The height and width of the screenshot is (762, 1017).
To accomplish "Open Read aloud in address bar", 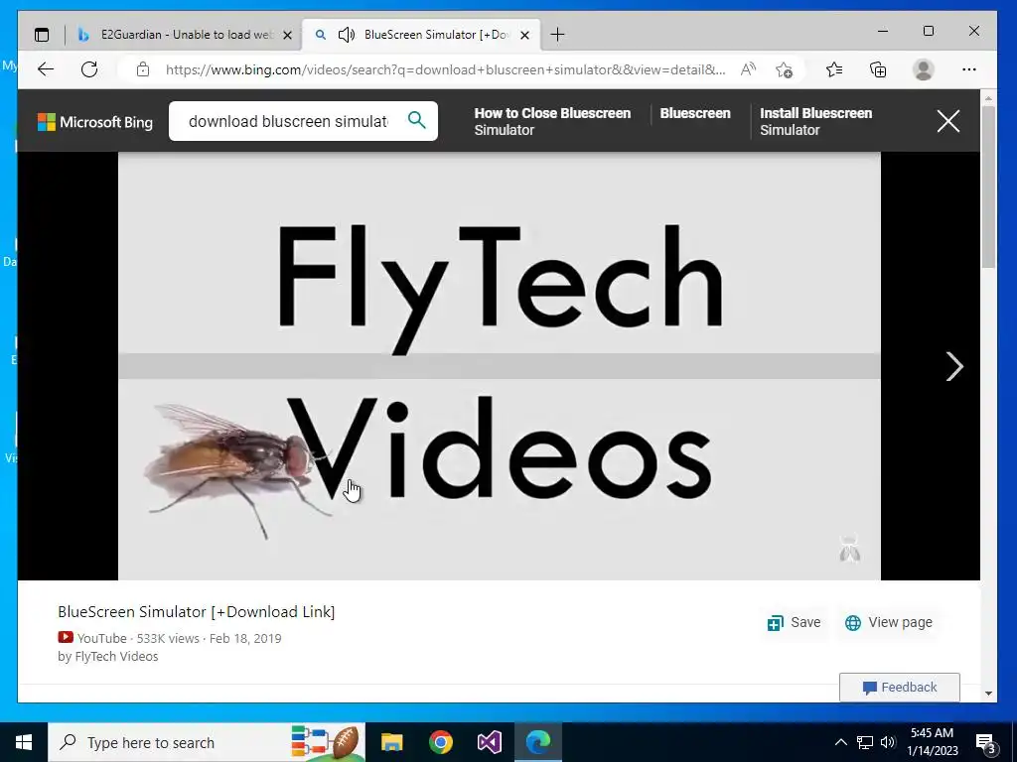I will (748, 69).
